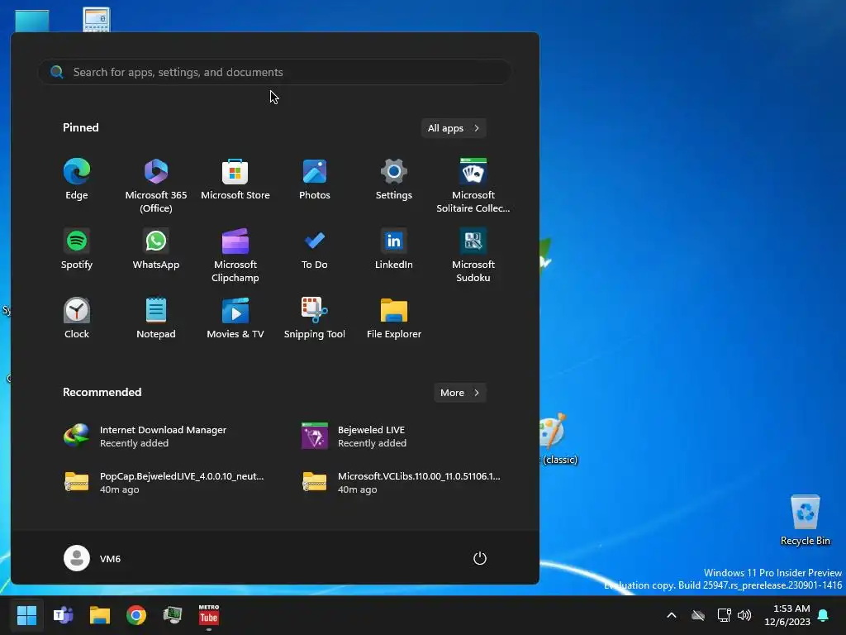Launch LinkedIn from Pinned
The height and width of the screenshot is (635, 846).
pos(394,249)
